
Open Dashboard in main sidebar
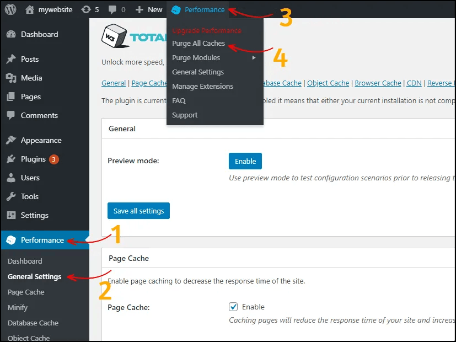40,34
